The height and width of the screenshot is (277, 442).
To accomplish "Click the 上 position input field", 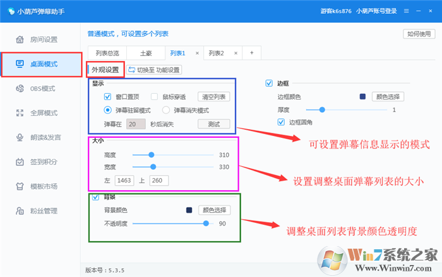I will (x=158, y=180).
